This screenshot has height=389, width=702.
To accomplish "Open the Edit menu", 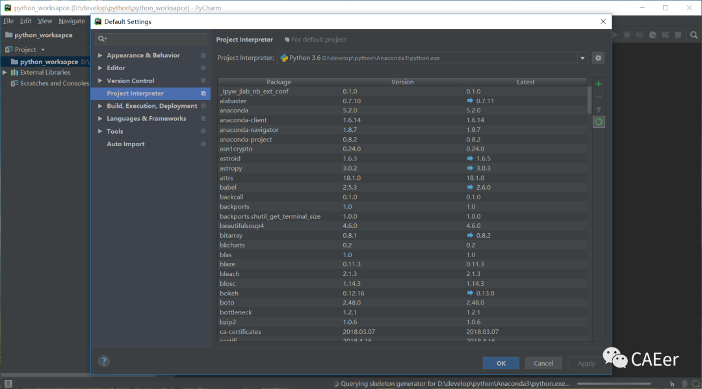I will (25, 21).
